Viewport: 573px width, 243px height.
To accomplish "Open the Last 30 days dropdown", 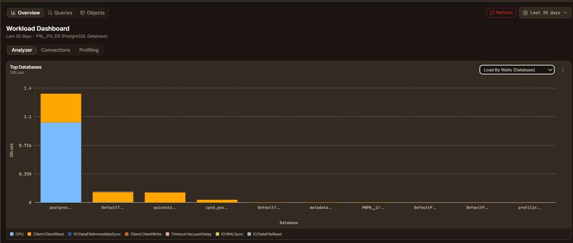I will (545, 13).
